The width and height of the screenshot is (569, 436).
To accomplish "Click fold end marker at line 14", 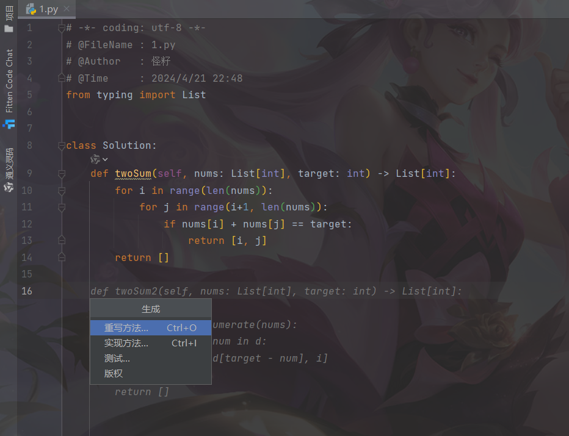I will [x=61, y=257].
